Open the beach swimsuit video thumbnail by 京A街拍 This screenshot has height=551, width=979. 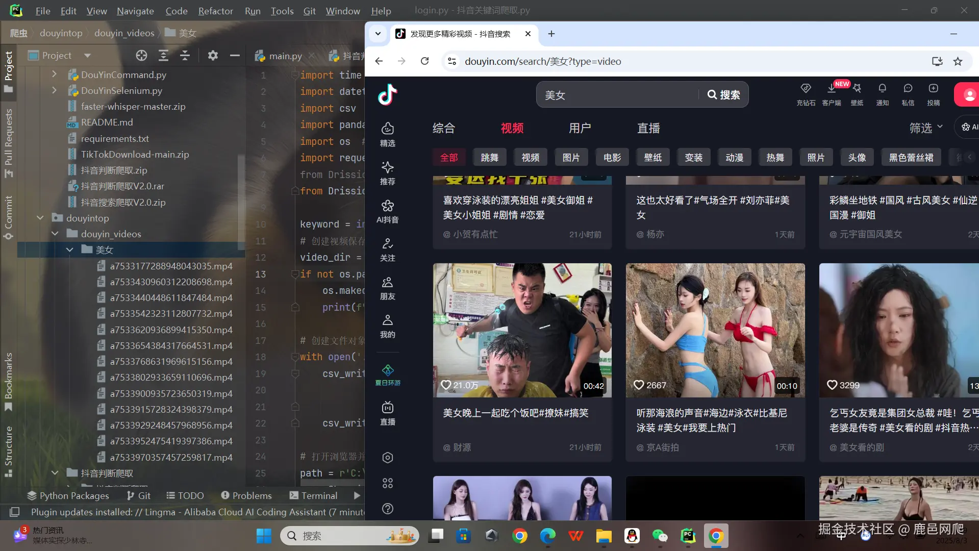pyautogui.click(x=715, y=330)
